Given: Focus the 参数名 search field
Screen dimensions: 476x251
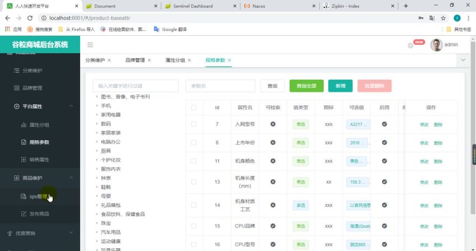Looking at the screenshot, I should click(x=221, y=86).
